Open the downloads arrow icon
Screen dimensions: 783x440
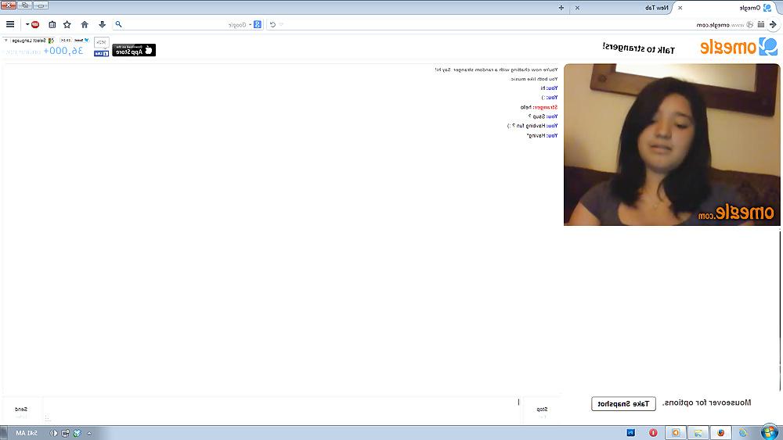coord(102,24)
